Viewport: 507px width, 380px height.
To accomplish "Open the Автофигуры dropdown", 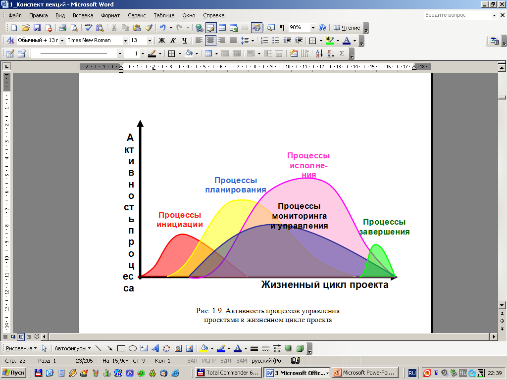I will tap(72, 348).
